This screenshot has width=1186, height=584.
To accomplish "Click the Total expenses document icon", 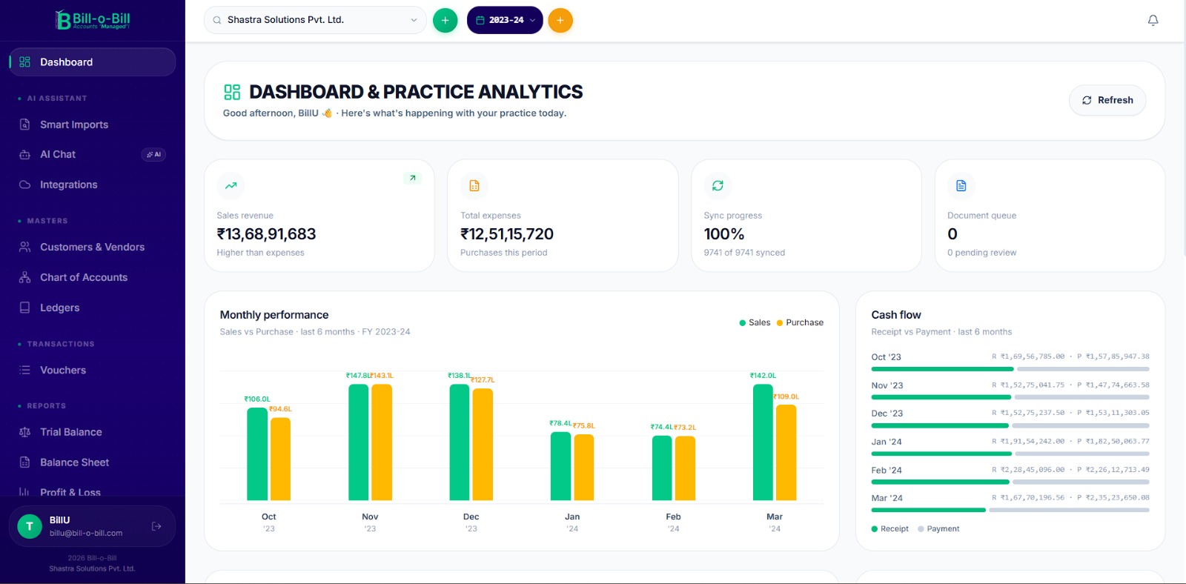I will [x=474, y=185].
